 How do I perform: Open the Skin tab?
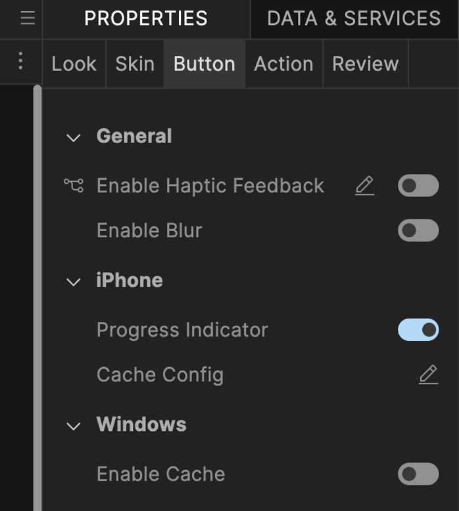135,64
